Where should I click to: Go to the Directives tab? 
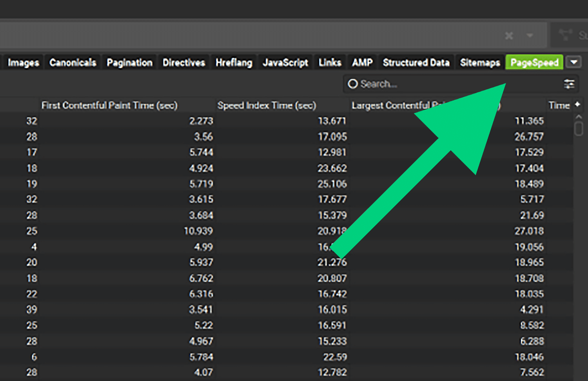[x=184, y=63]
